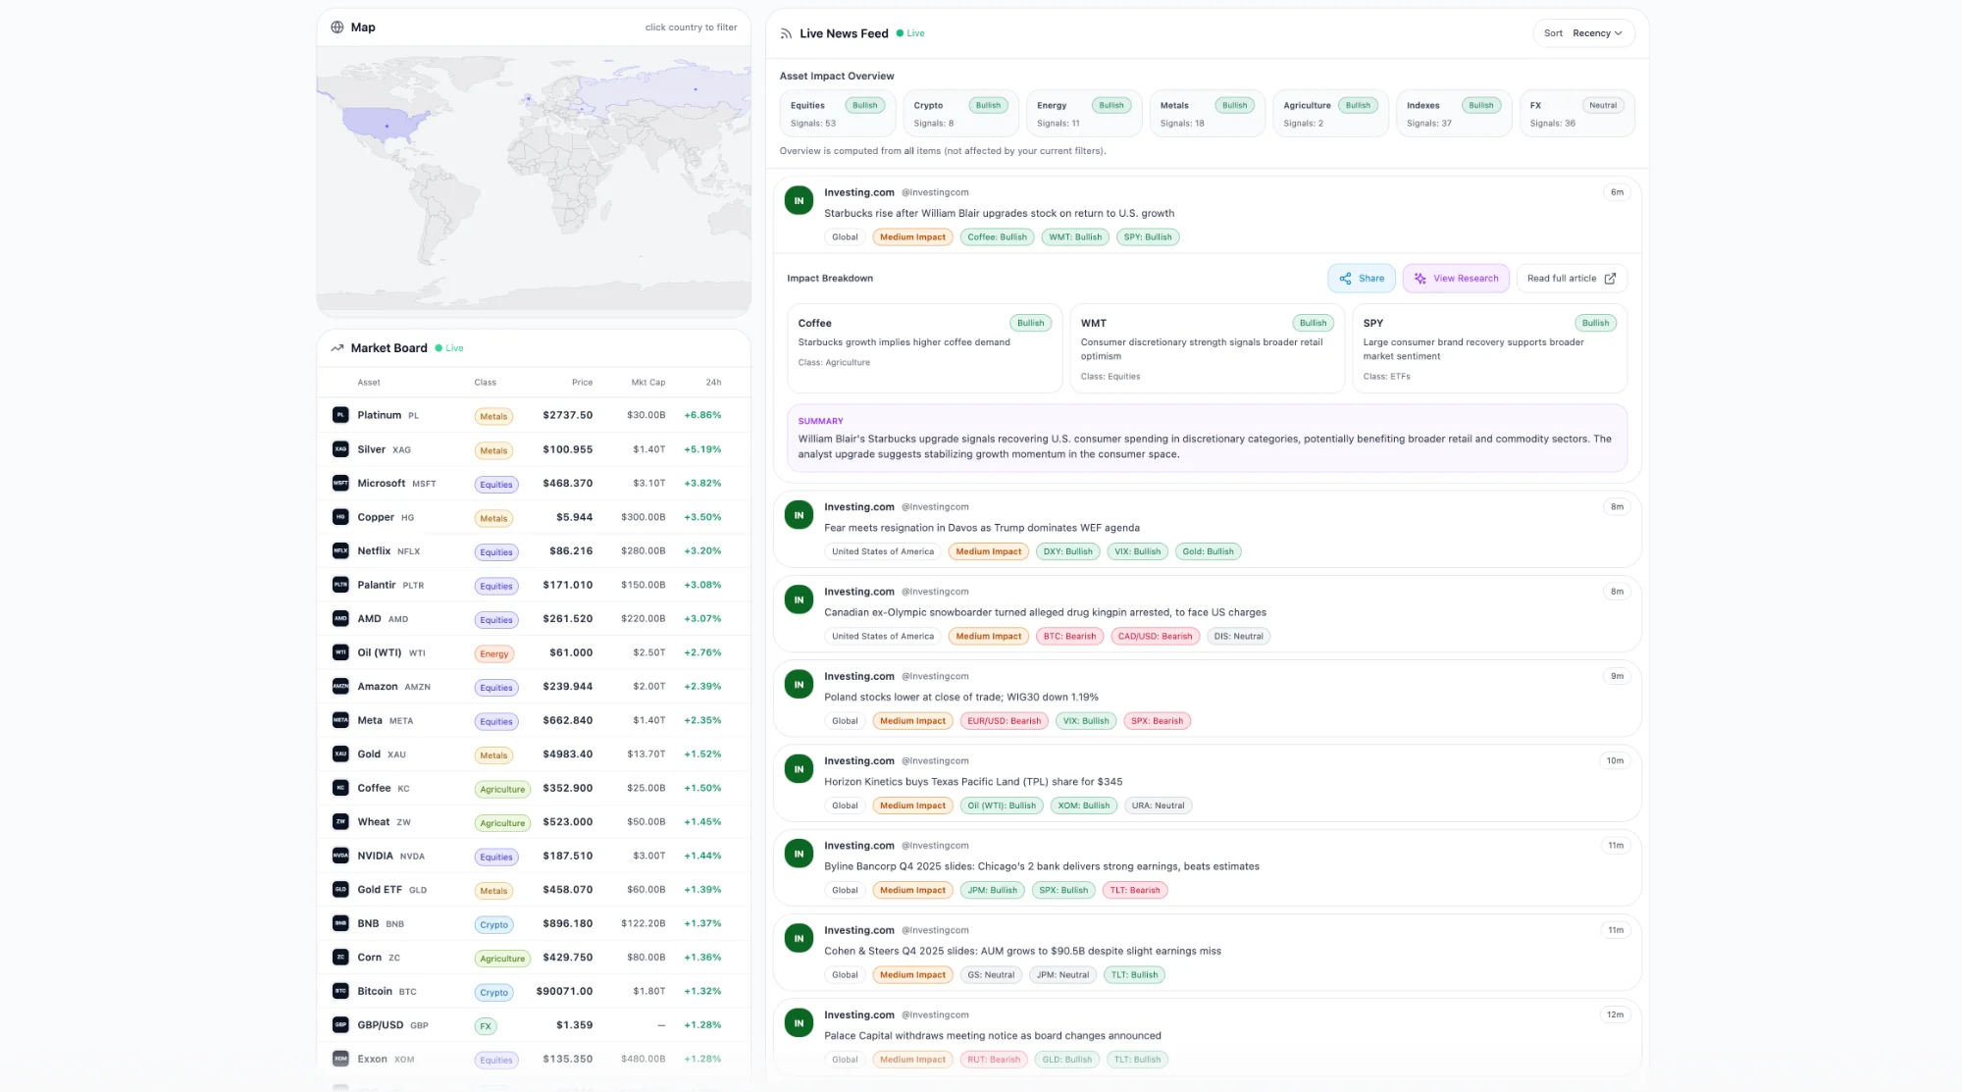This screenshot has width=1962, height=1092.
Task: Click the Share button
Action: [x=1362, y=279]
